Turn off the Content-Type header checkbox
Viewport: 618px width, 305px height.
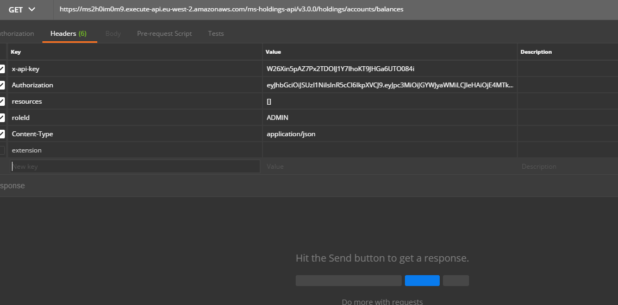click(2, 134)
